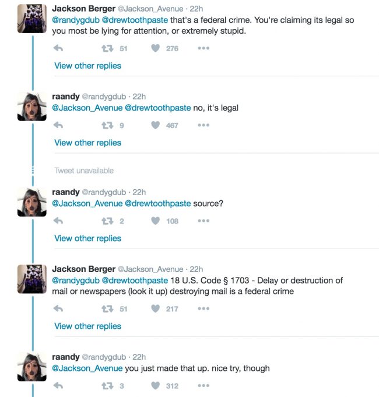Open @Jackson_Avenue mention in the last tweet
This screenshot has height=397, width=379.
87,368
